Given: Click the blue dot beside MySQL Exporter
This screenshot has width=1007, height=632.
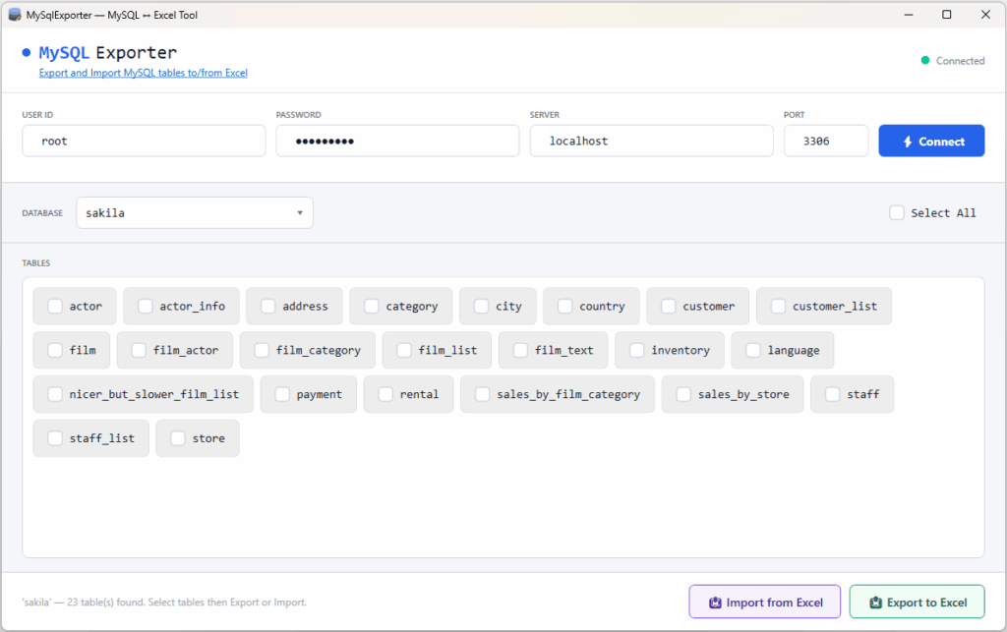Looking at the screenshot, I should [27, 53].
